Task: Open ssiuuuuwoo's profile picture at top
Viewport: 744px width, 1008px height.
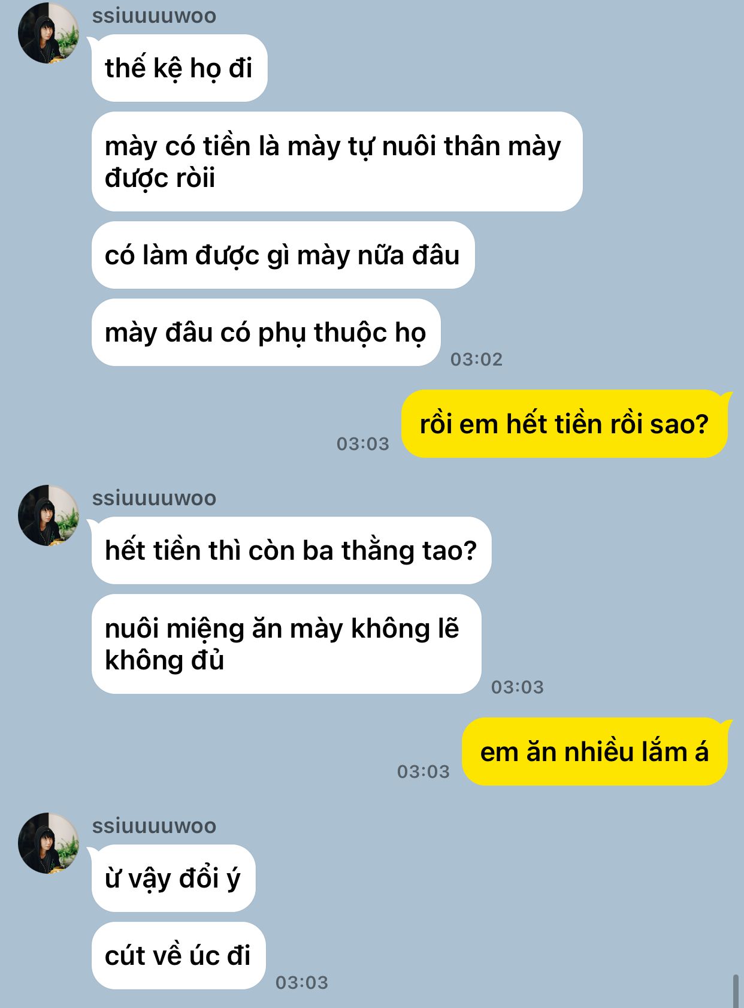Action: tap(49, 32)
